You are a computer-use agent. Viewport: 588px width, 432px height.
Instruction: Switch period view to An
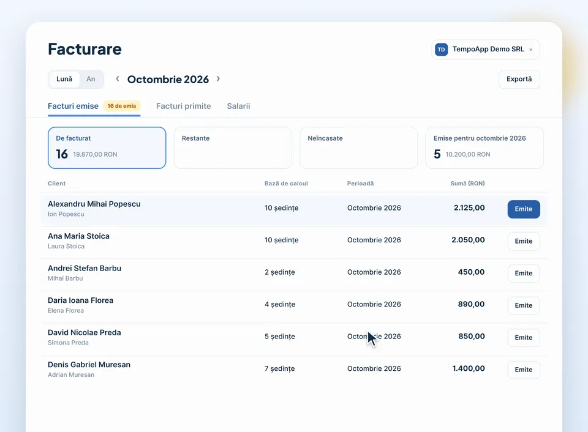(91, 79)
